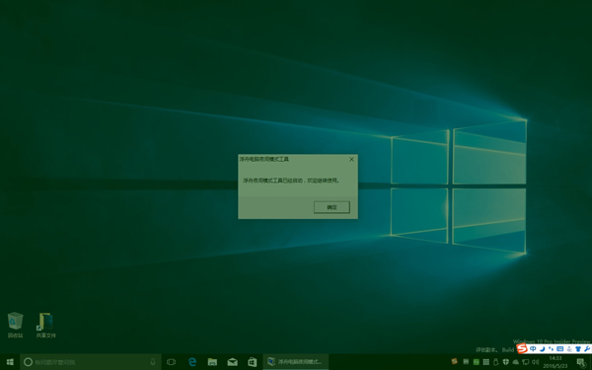This screenshot has width=592, height=370.
Task: Click the USB safely remove tray icon
Action: (x=496, y=362)
